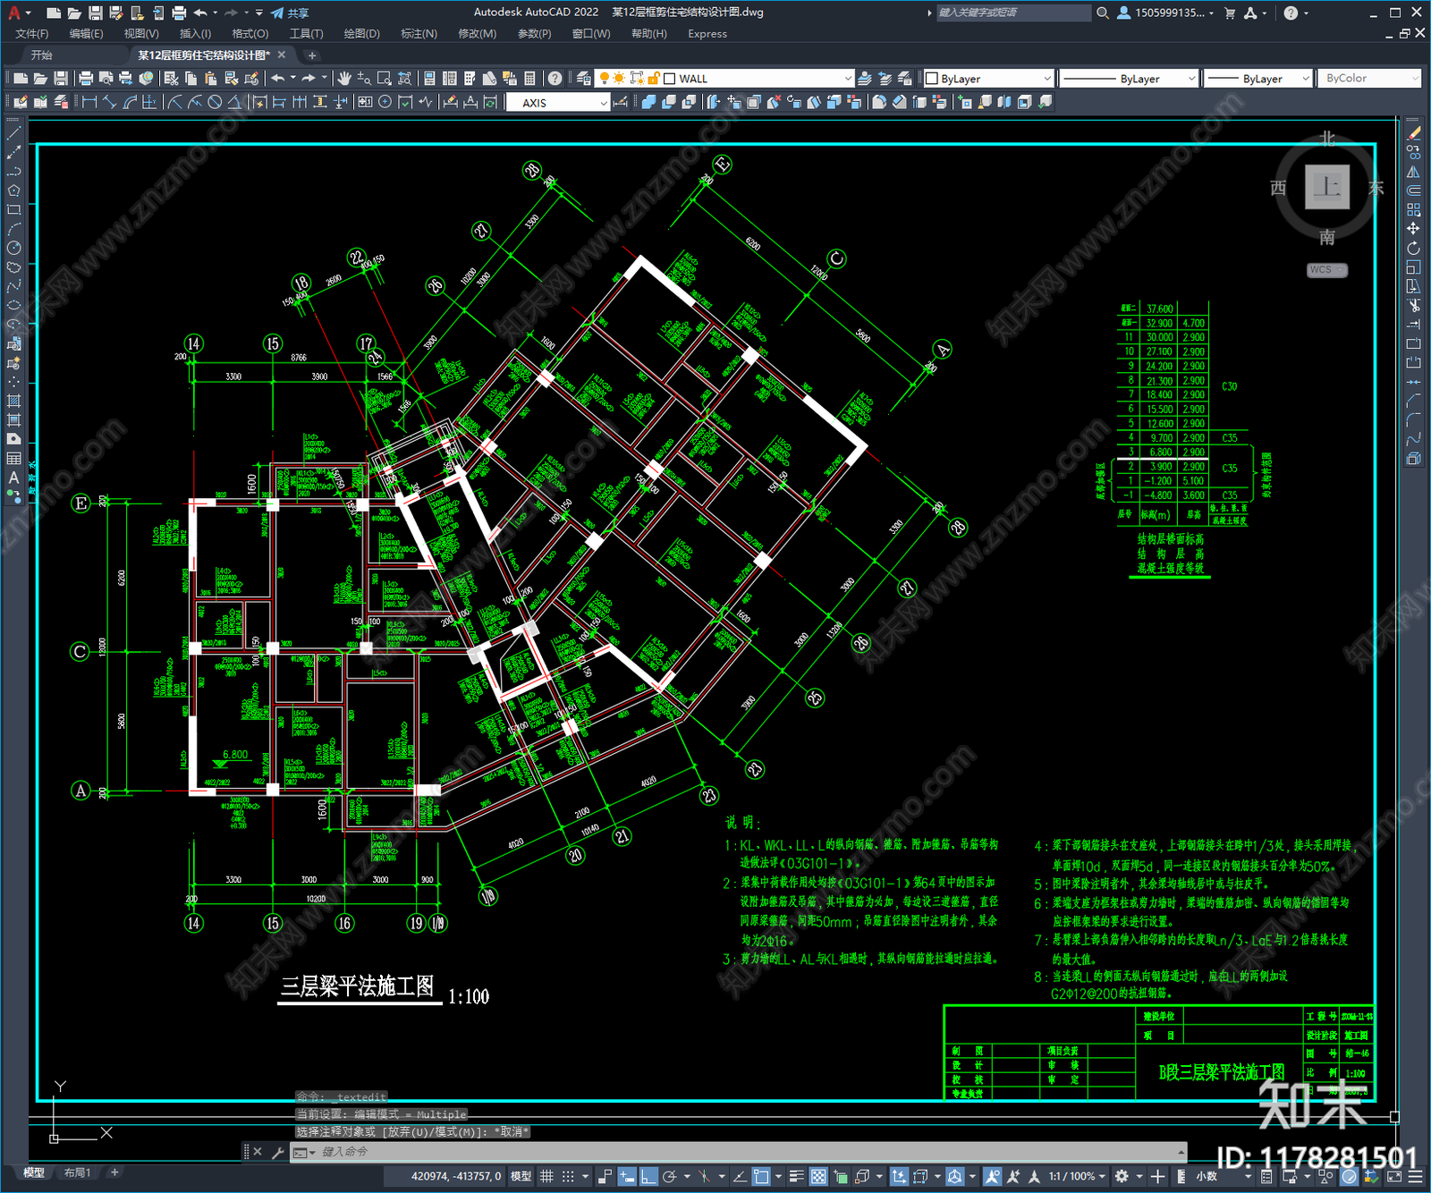Click the Layer Previous icon
Image resolution: width=1431 pixels, height=1193 pixels.
[885, 79]
